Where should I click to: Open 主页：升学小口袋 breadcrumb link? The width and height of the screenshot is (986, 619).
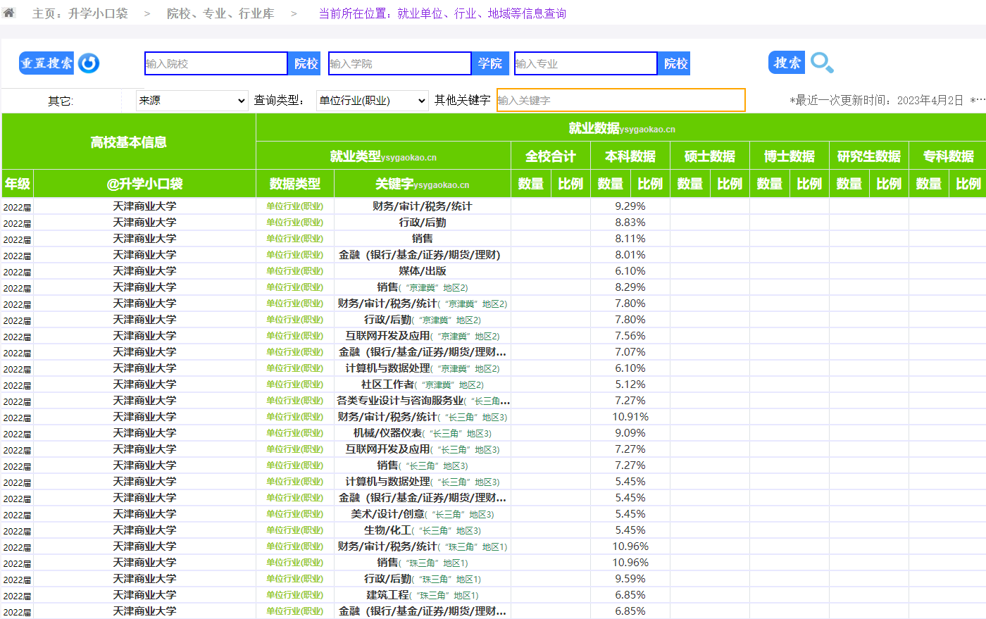click(x=80, y=13)
